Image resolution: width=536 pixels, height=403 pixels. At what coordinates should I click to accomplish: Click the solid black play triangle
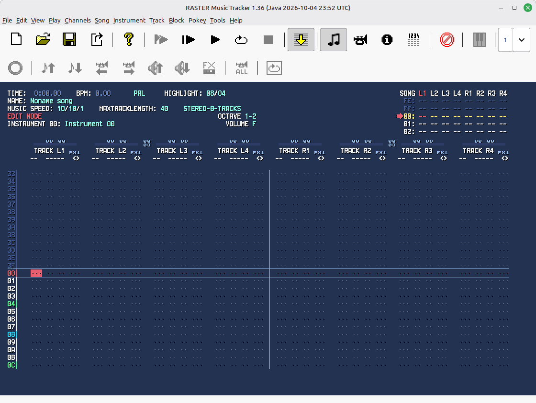coord(215,40)
